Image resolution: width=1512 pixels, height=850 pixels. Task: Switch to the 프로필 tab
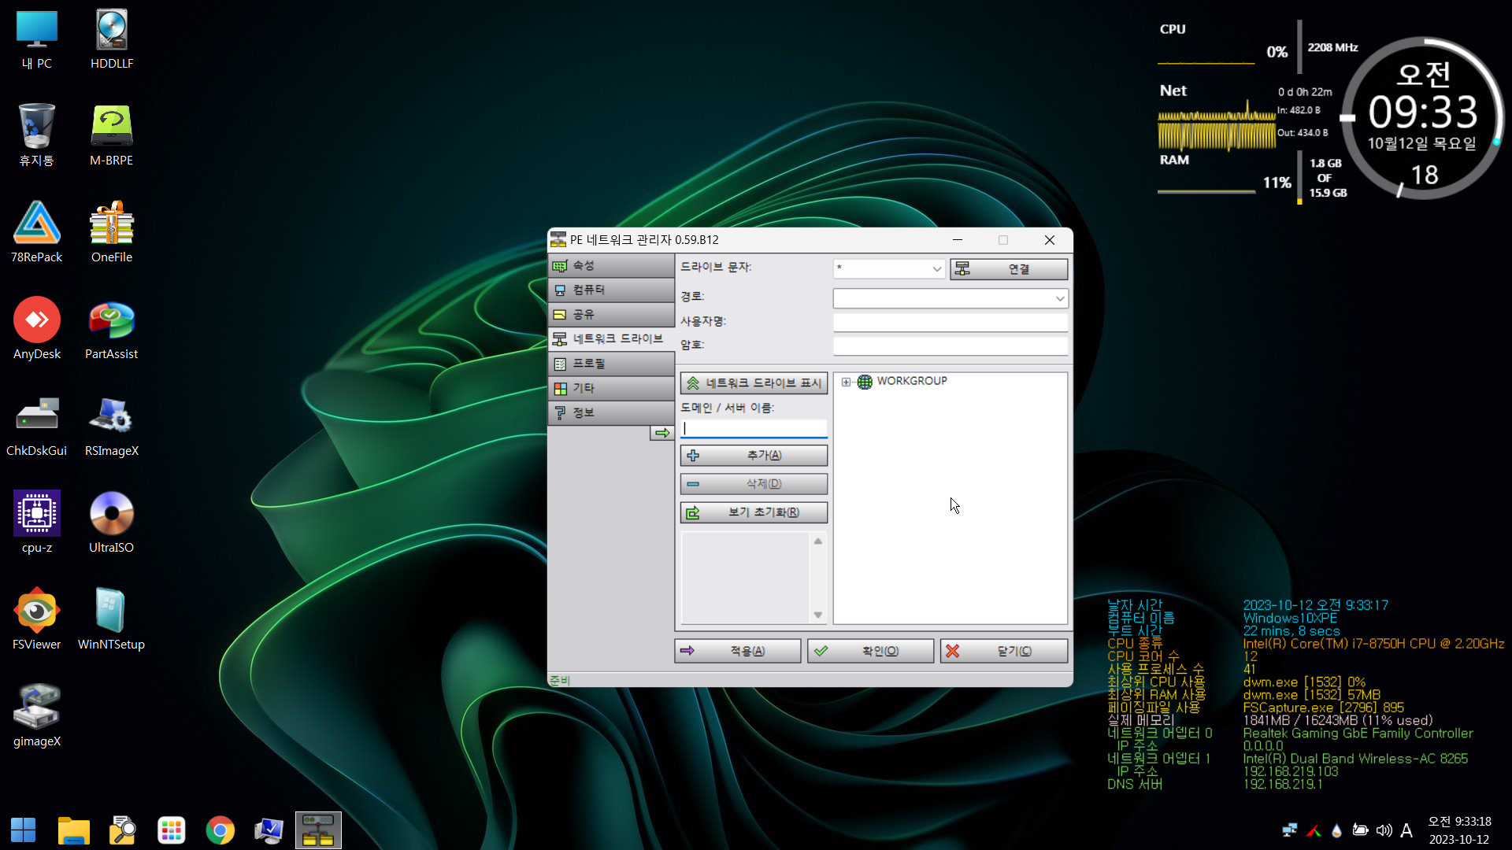611,364
